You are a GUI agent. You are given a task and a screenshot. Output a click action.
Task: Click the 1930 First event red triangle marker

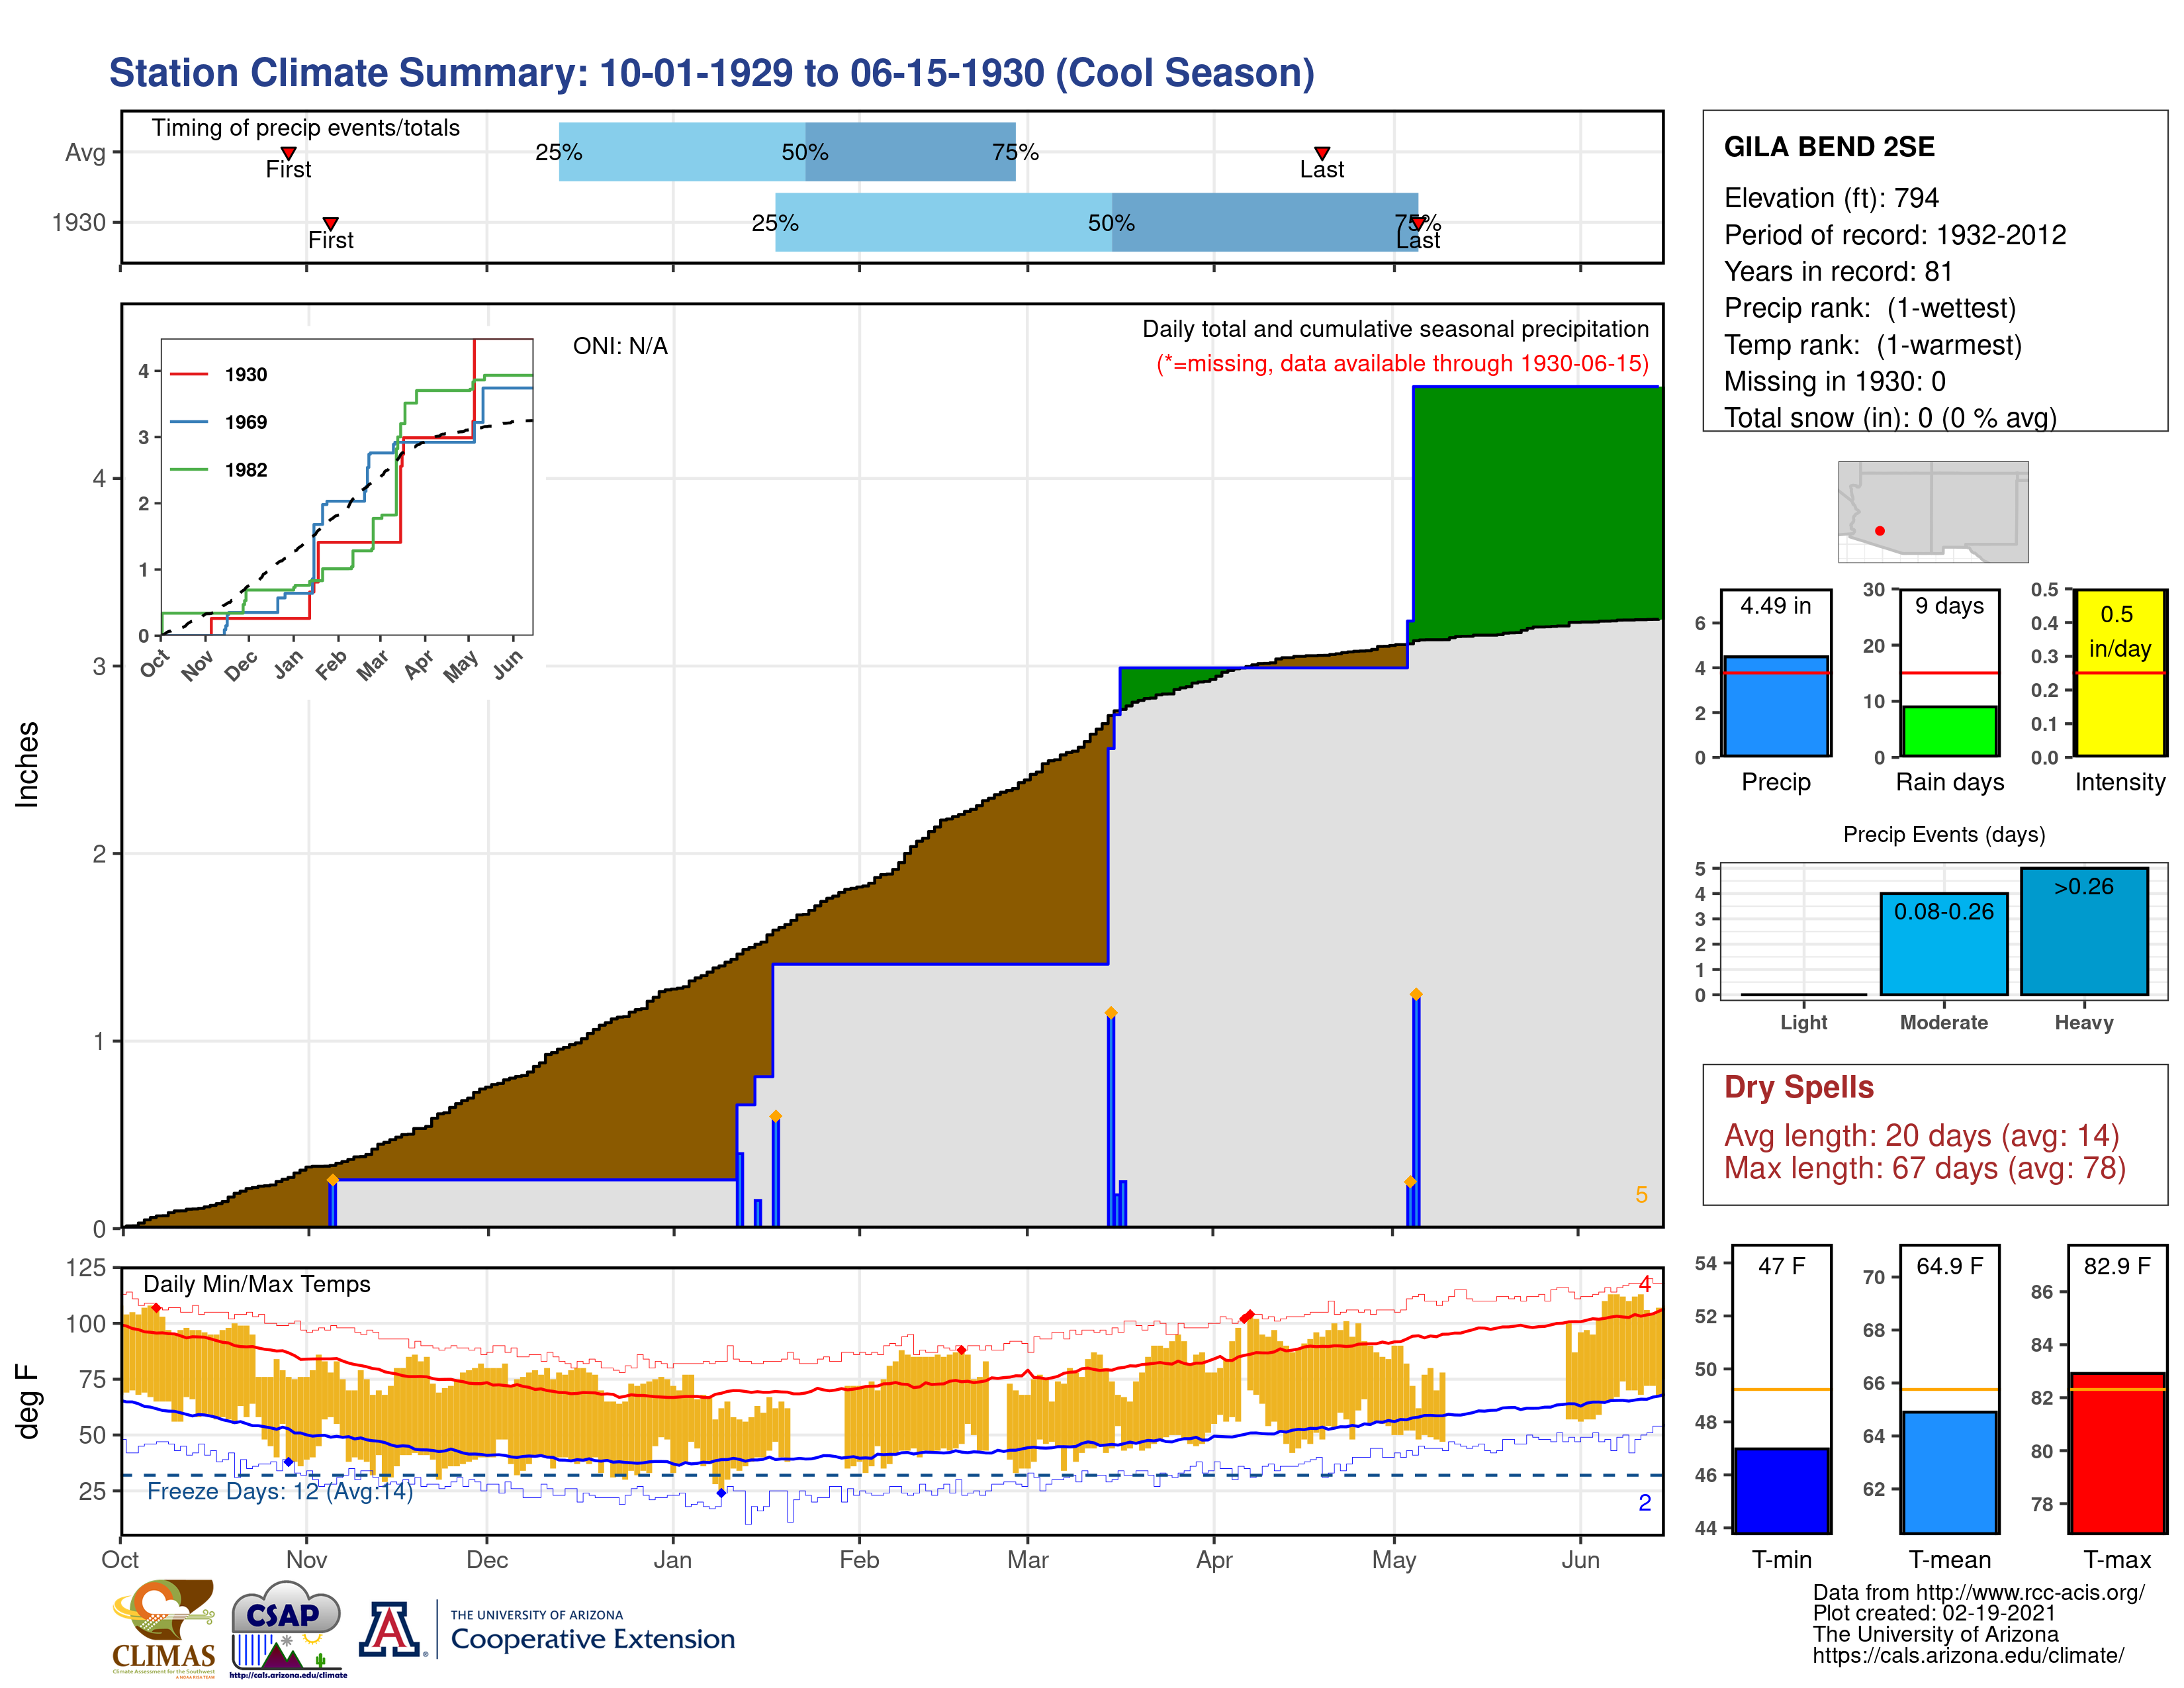pos(330,224)
